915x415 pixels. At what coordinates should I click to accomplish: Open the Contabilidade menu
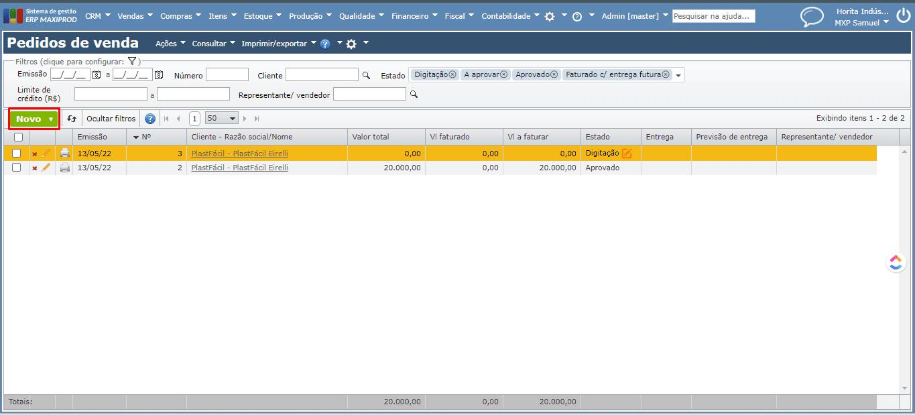(510, 16)
